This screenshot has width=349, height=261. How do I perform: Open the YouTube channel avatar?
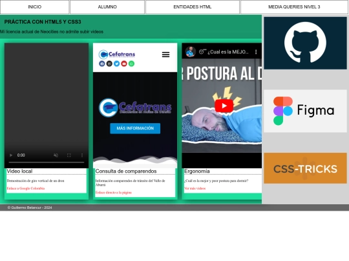(x=191, y=52)
